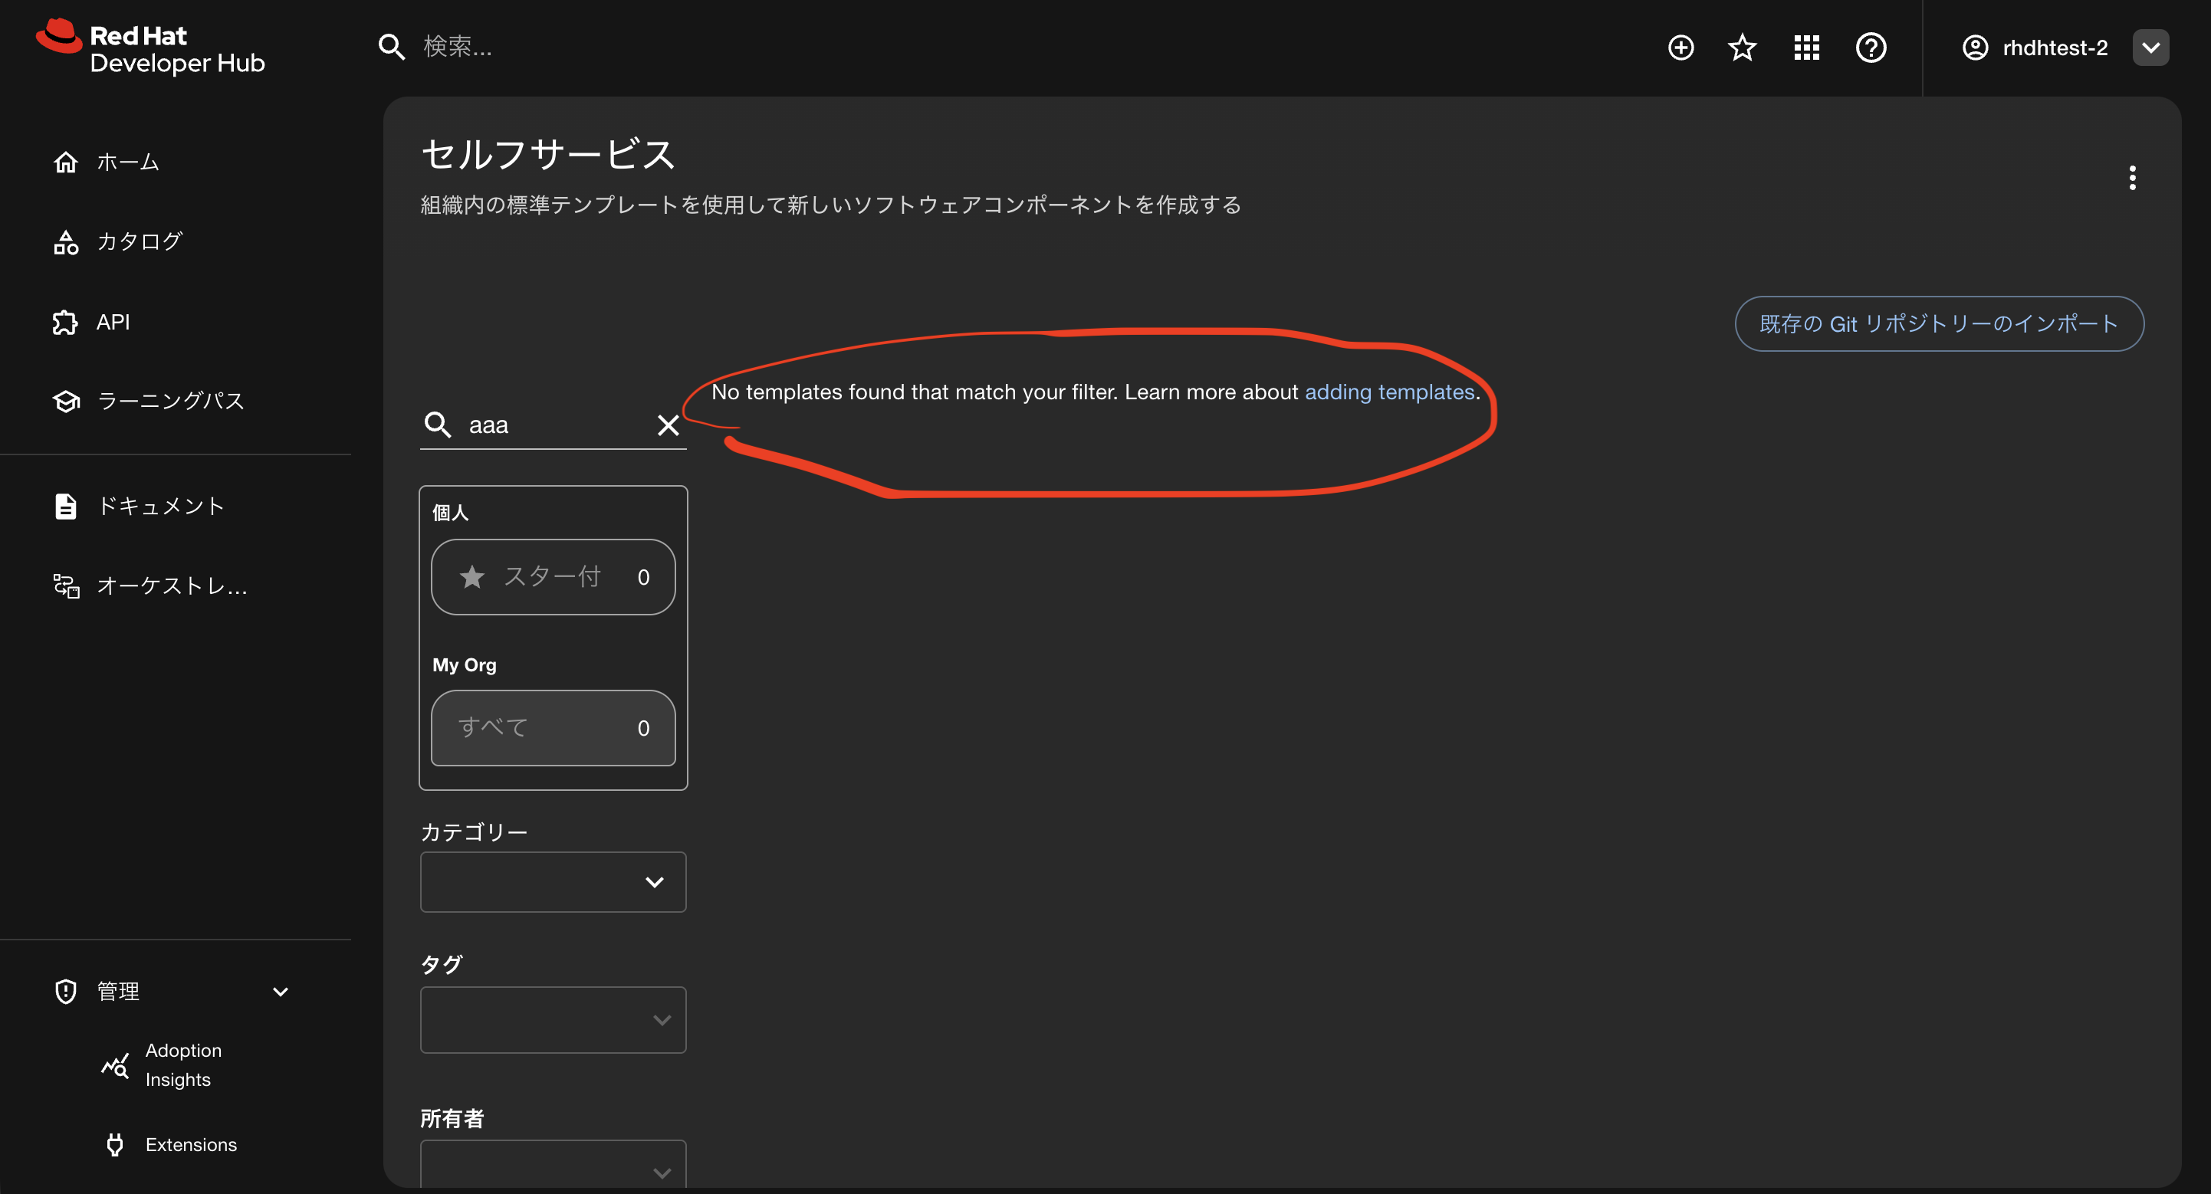Viewport: 2211px width, 1194px height.
Task: Click the global 検索 search field
Action: (601, 48)
